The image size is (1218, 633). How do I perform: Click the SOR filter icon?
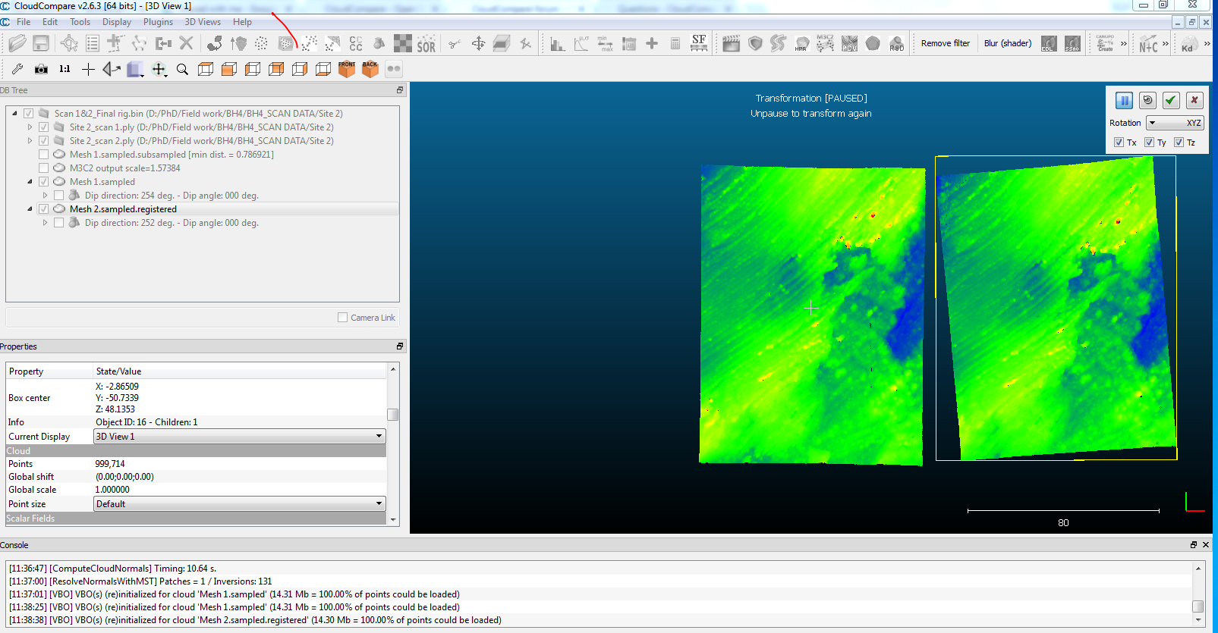[426, 43]
